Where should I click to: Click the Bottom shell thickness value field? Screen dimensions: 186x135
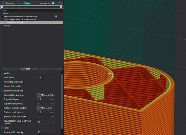tap(46, 117)
